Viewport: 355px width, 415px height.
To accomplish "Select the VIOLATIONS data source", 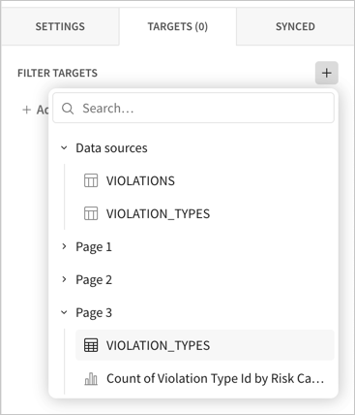I will click(x=205, y=180).
